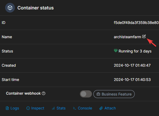The image size is (159, 116).
Task: Click the briefcase icon in Business Feature
Action: [x=98, y=94]
